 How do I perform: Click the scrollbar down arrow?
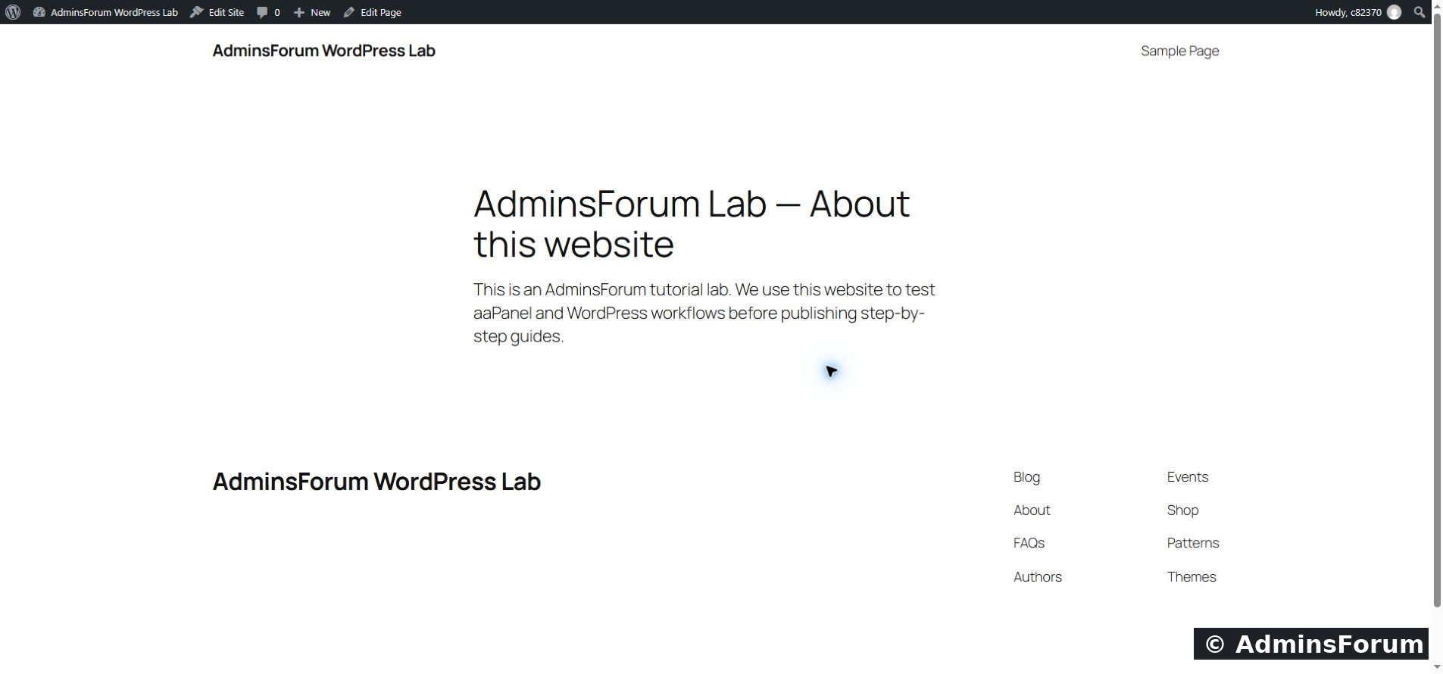coord(1437,667)
